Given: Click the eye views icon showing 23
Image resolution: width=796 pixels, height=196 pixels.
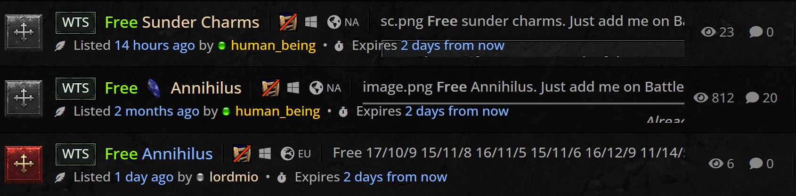Looking at the screenshot, I should [708, 32].
